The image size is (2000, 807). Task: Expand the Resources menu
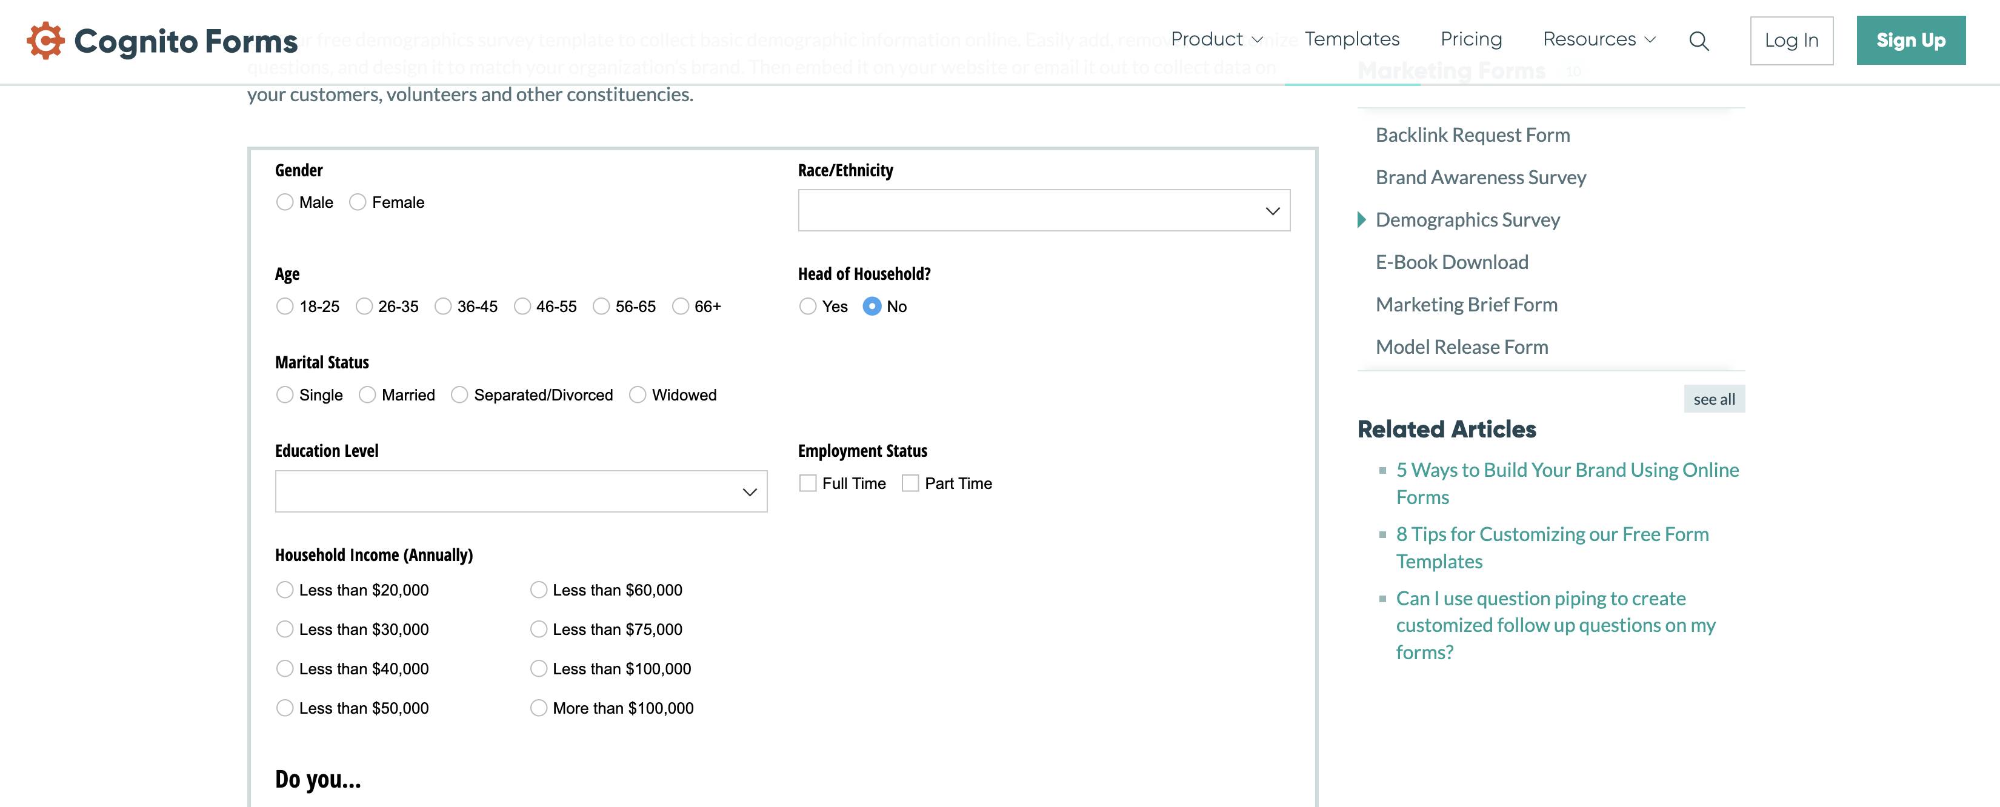click(x=1597, y=39)
